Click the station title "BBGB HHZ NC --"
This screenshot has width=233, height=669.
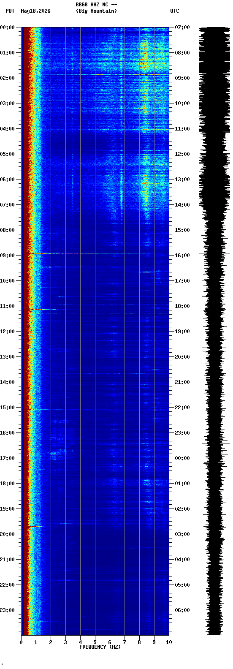click(96, 5)
